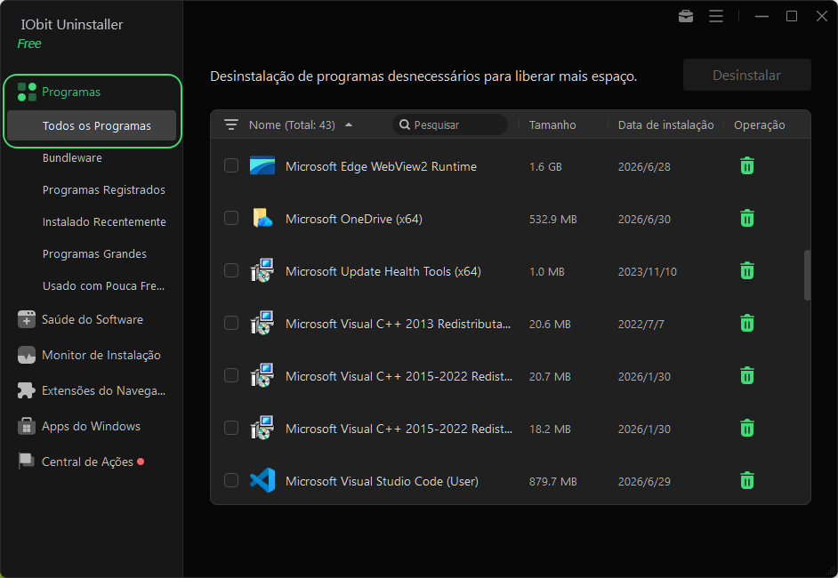Click the Microsoft Update Health Tools installer icon
This screenshot has height=578, width=838.
pyautogui.click(x=262, y=270)
